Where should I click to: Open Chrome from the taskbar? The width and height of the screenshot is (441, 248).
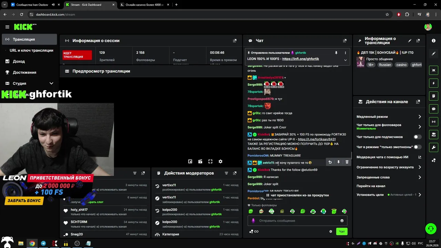[32, 244]
